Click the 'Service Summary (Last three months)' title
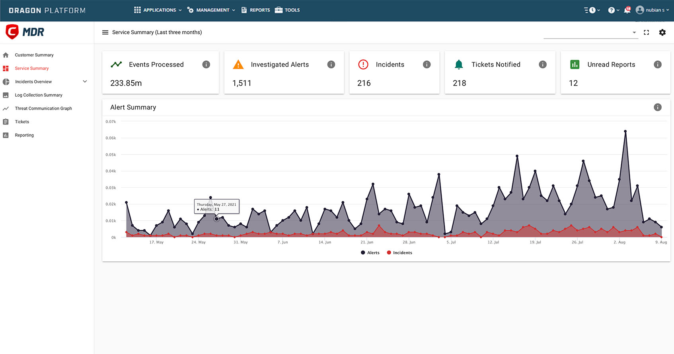The height and width of the screenshot is (354, 674). [157, 32]
